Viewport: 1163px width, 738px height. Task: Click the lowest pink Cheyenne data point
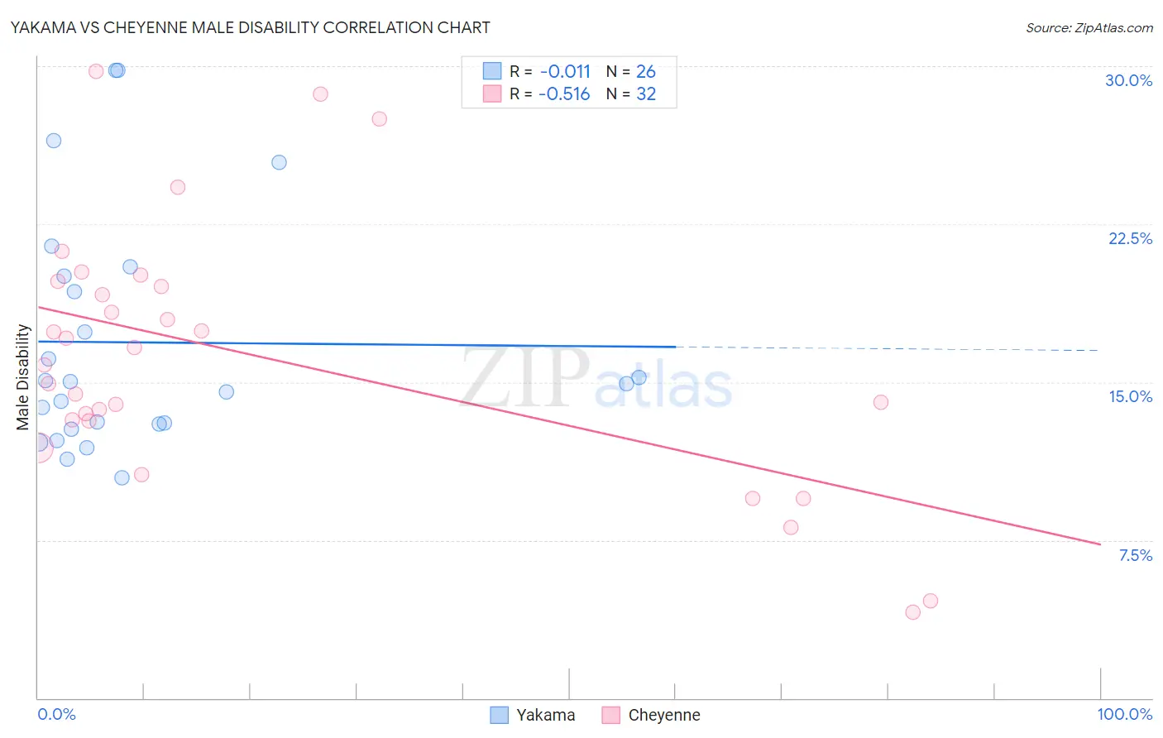tap(912, 612)
